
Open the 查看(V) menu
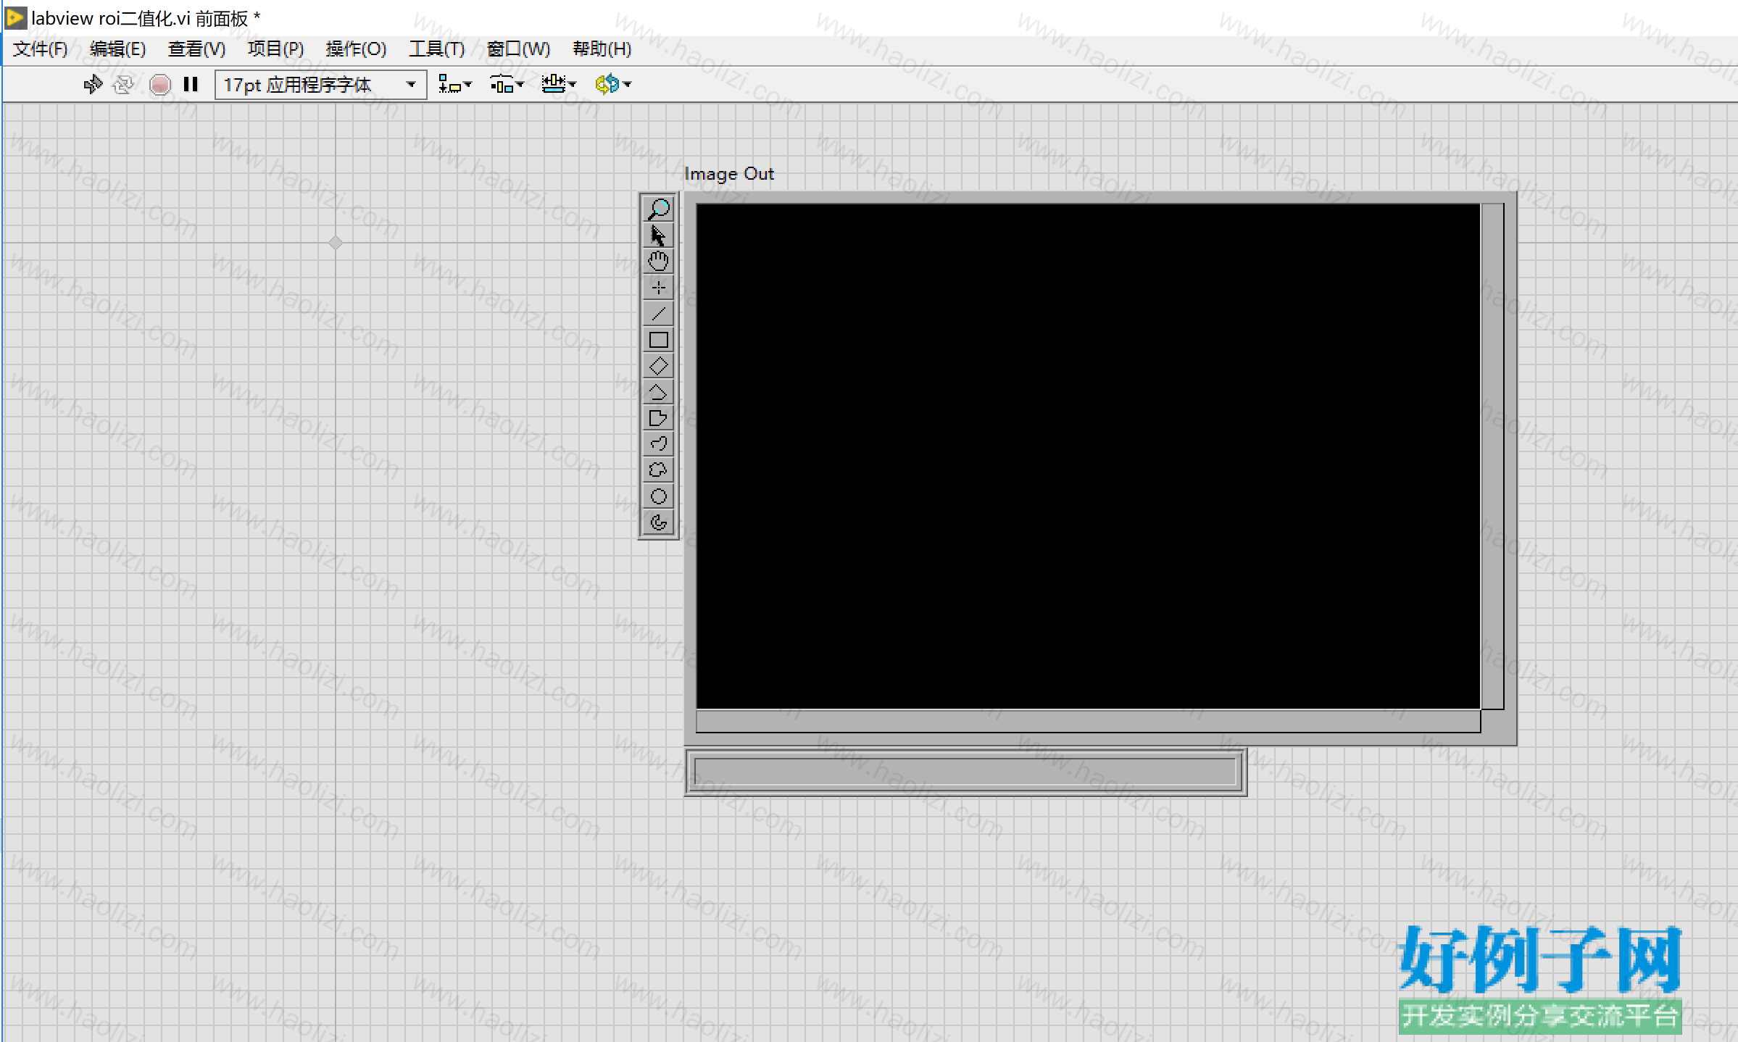pos(196,49)
